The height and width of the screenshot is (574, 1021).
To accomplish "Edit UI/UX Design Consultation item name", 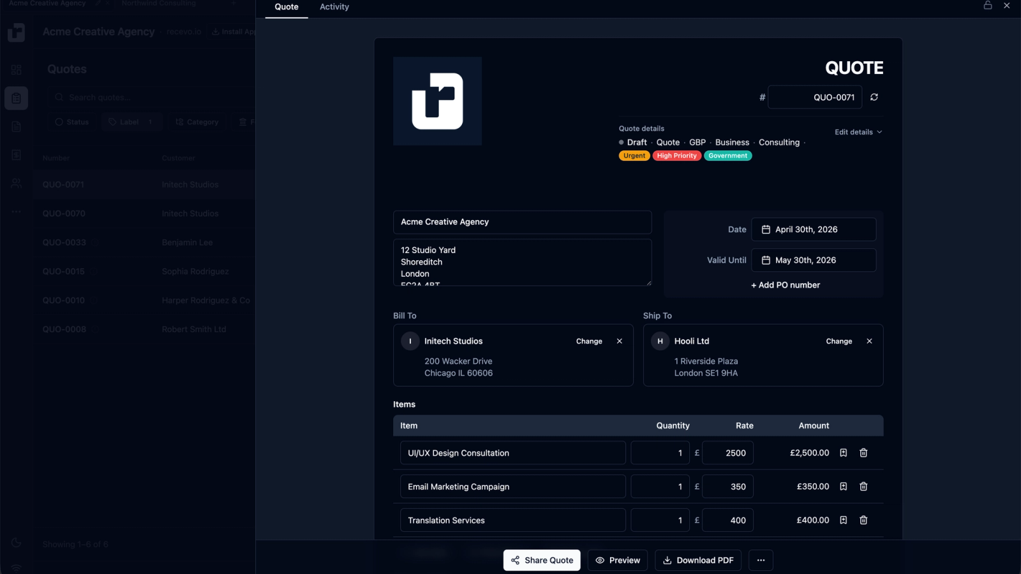I will 512,453.
